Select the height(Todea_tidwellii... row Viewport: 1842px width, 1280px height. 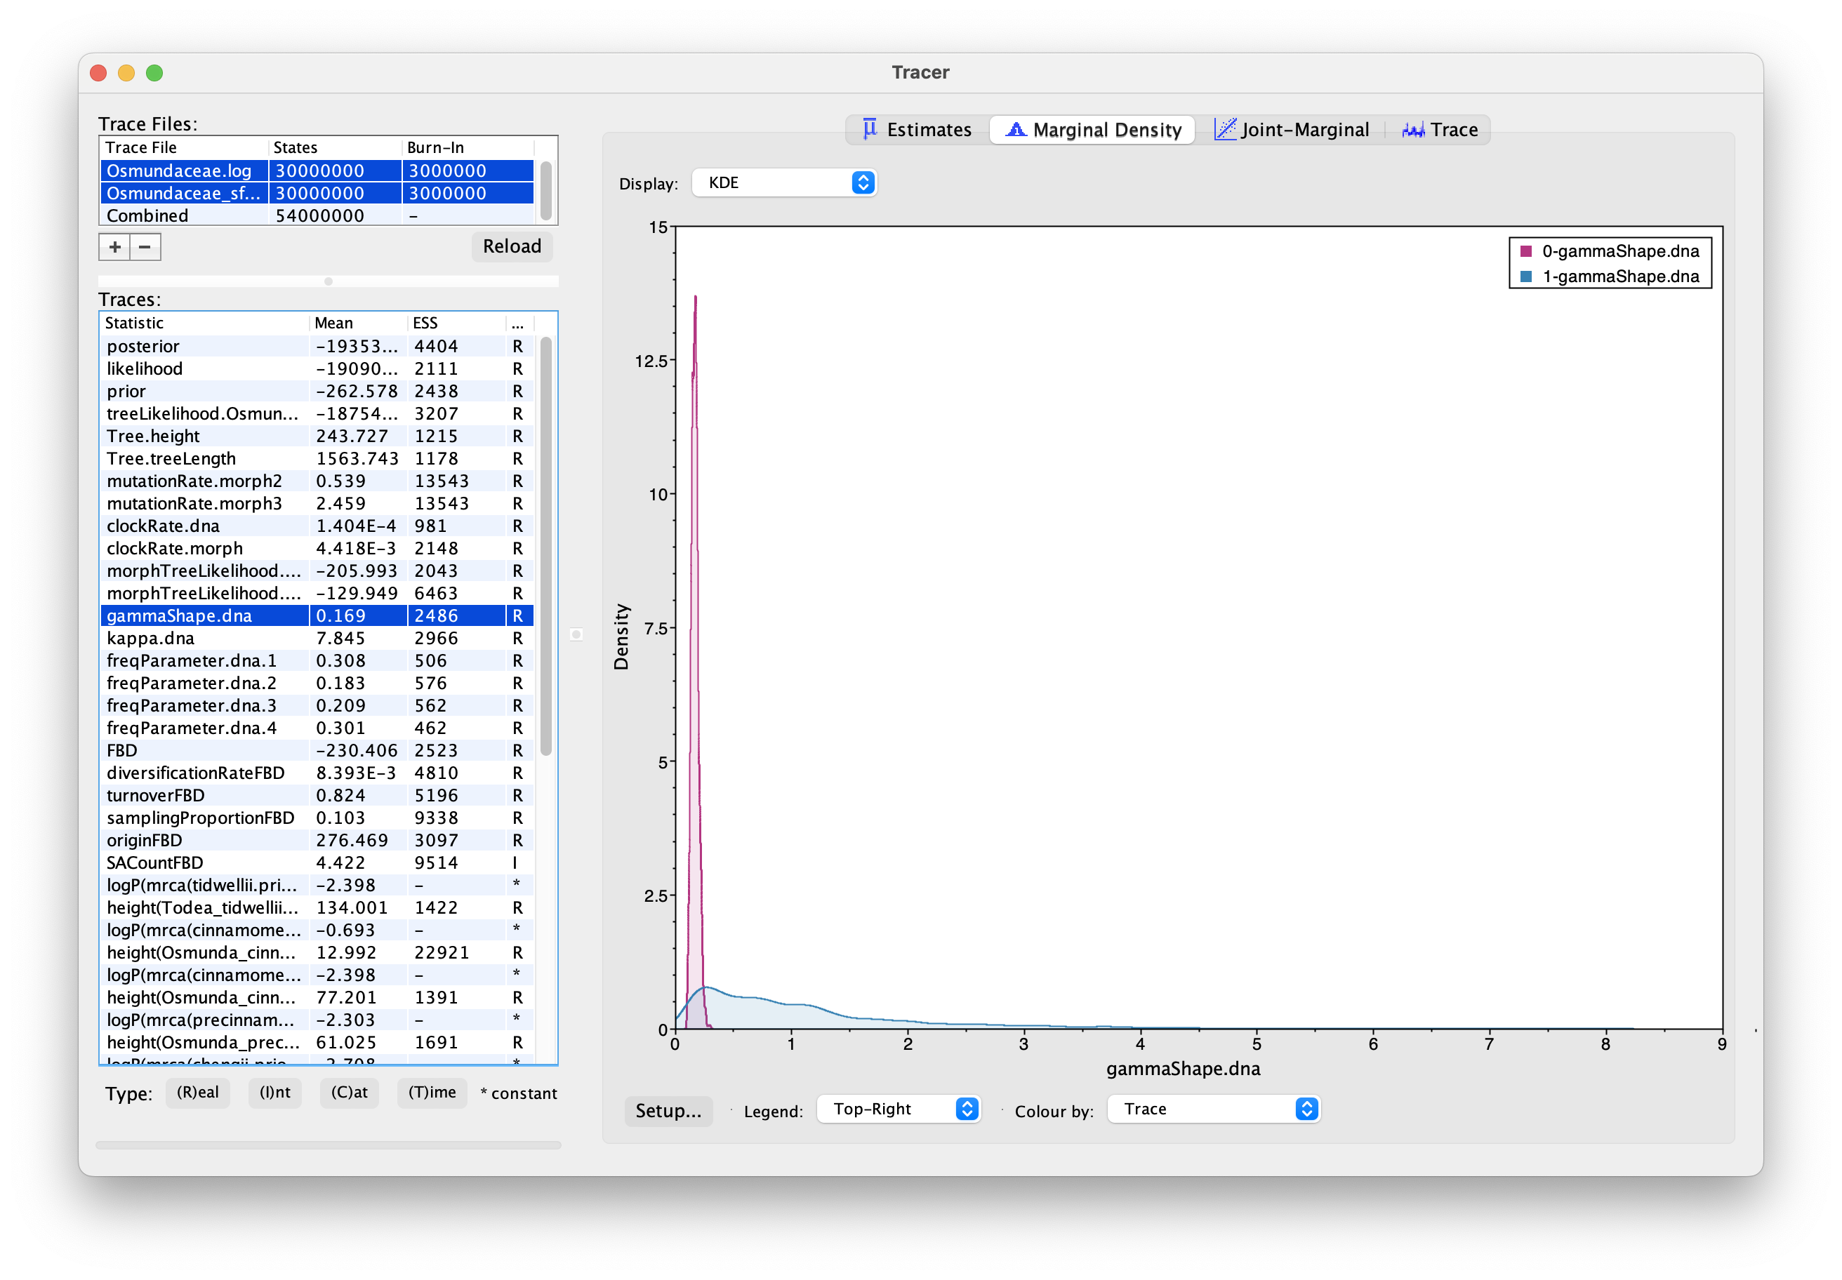(x=317, y=908)
